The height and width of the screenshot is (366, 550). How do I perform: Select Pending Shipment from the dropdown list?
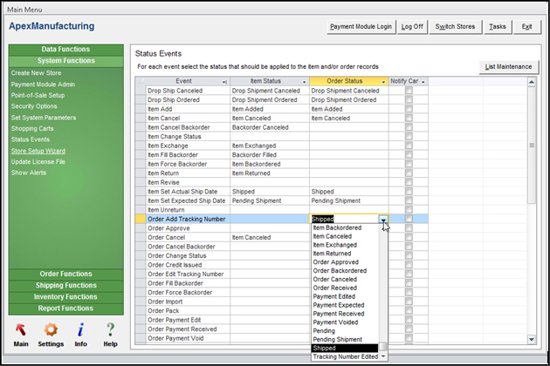pos(337,339)
